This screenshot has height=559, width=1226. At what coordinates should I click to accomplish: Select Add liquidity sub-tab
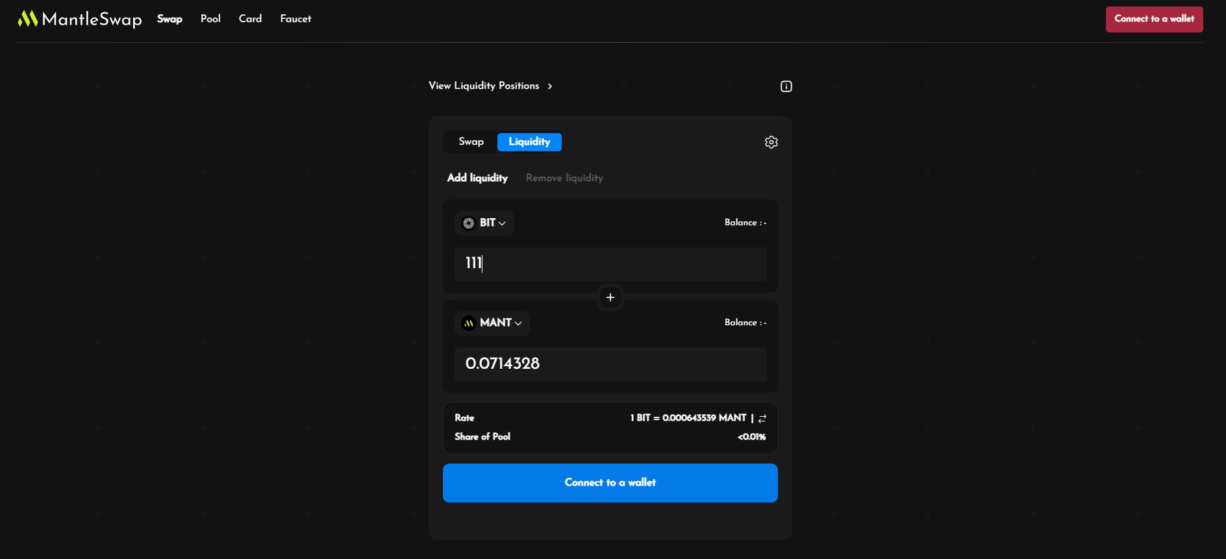pyautogui.click(x=477, y=178)
